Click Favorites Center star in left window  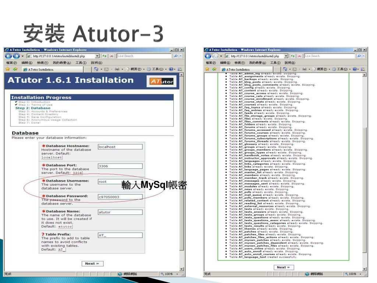pos(8,69)
